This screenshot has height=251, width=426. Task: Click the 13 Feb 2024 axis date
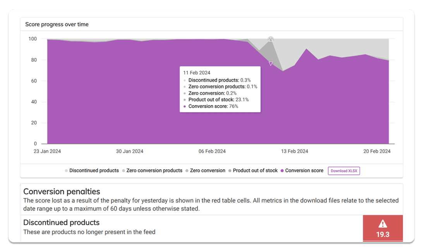(295, 151)
